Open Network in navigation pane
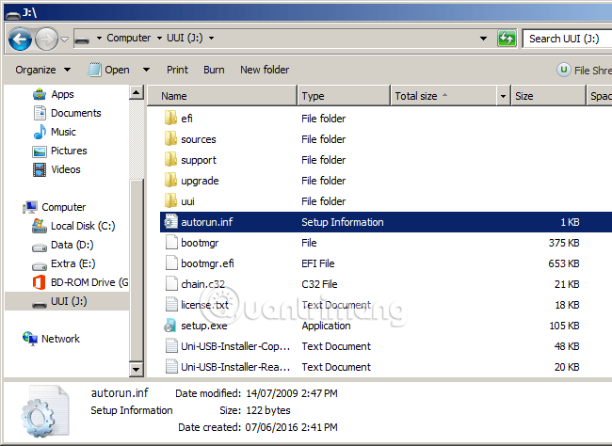This screenshot has height=446, width=612. click(51, 339)
